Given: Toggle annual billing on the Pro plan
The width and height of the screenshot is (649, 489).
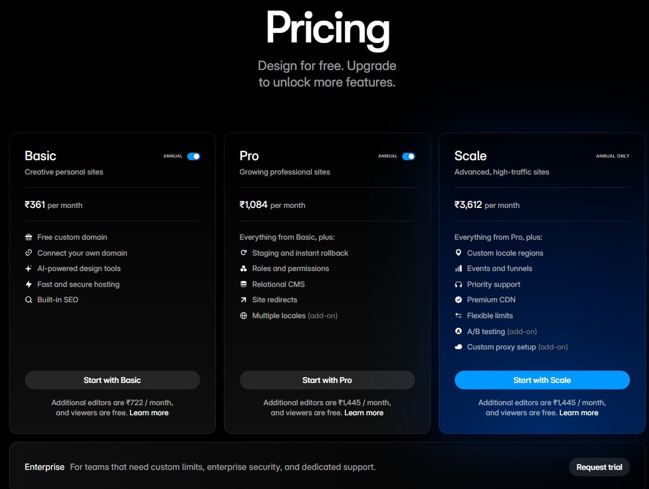Looking at the screenshot, I should (408, 156).
